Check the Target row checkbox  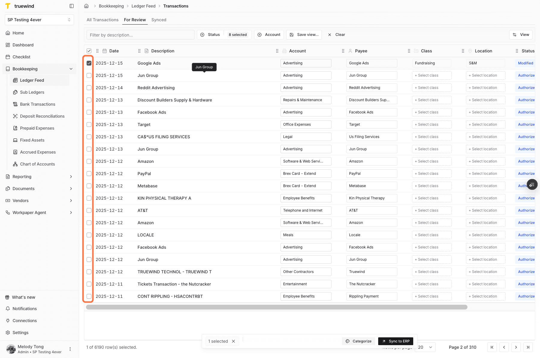click(89, 125)
